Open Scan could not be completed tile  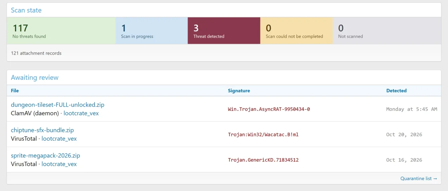296,31
